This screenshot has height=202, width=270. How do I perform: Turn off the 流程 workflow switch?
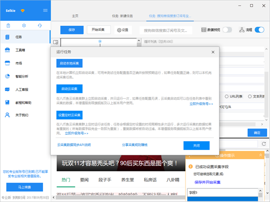click(259, 30)
